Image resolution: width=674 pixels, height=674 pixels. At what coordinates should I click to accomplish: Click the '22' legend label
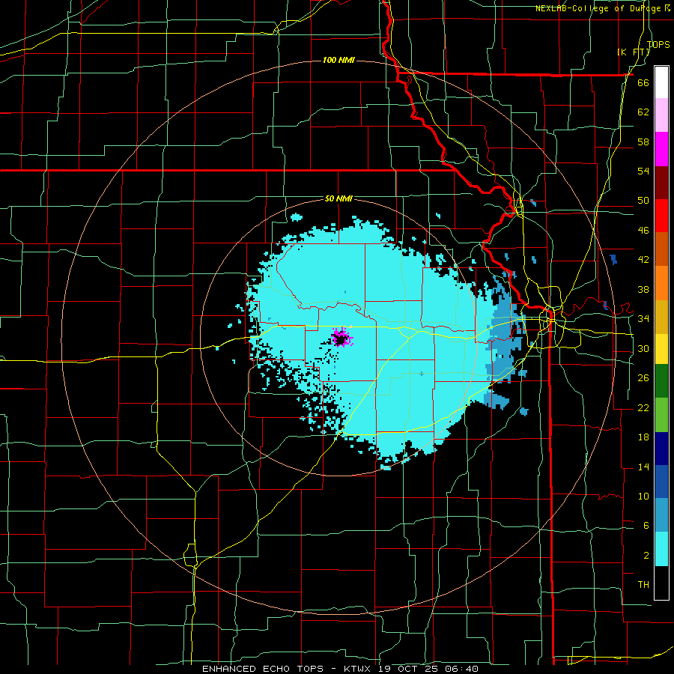pos(643,407)
